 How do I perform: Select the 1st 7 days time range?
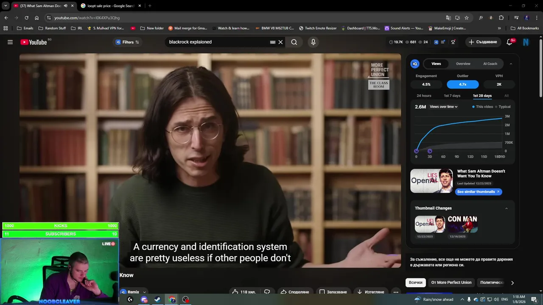click(x=452, y=96)
